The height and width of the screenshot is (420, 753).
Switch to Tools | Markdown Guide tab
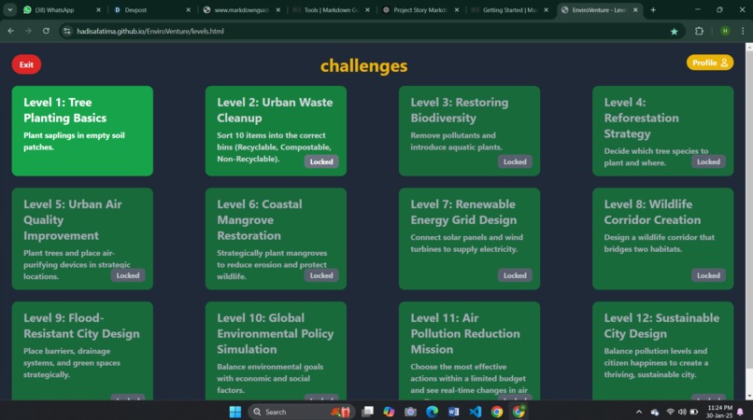point(331,9)
